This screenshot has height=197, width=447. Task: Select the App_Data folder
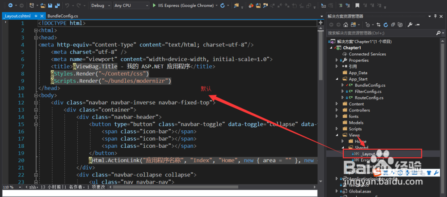[x=358, y=73]
